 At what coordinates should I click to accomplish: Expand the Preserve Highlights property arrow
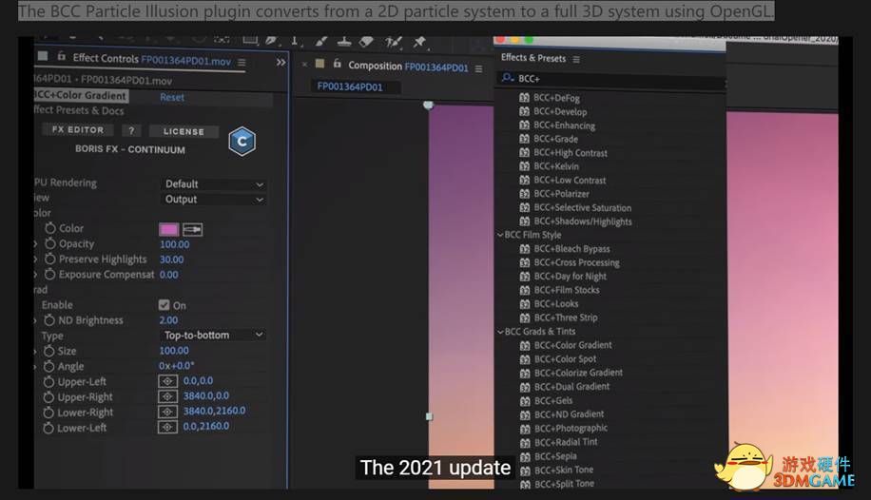[x=36, y=260]
